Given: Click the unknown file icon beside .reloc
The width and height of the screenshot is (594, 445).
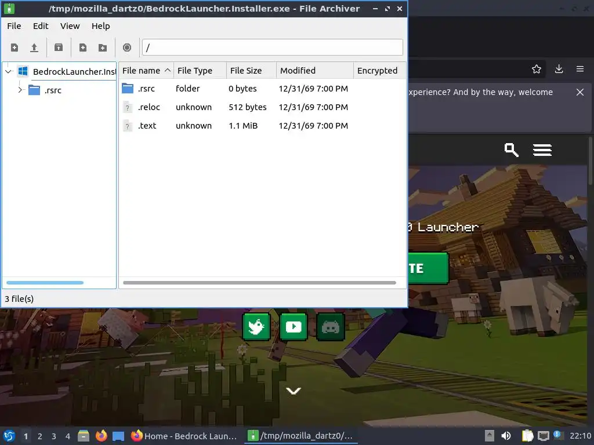Looking at the screenshot, I should 128,107.
